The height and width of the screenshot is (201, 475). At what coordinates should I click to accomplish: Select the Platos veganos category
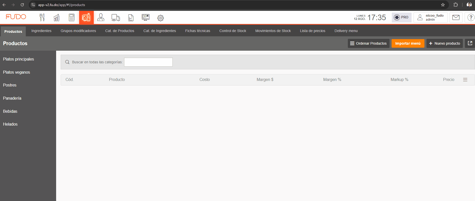tap(16, 72)
